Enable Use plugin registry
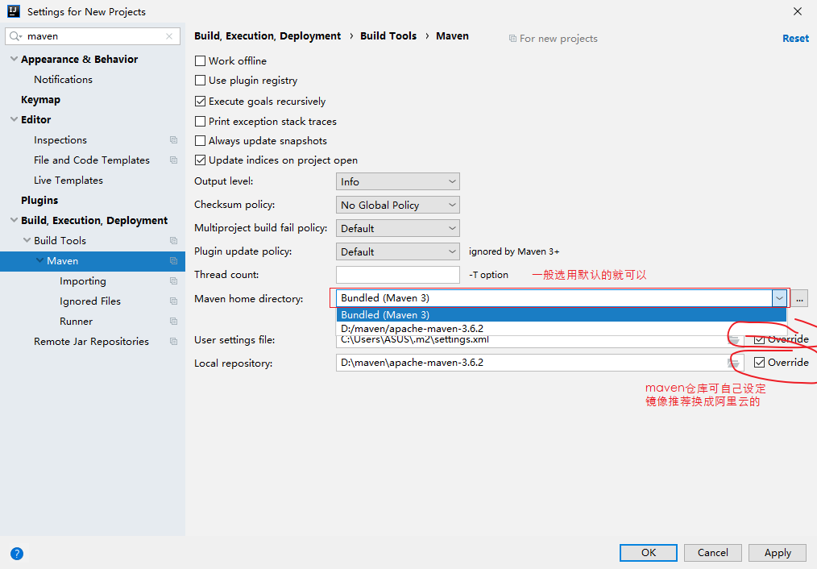 (200, 81)
